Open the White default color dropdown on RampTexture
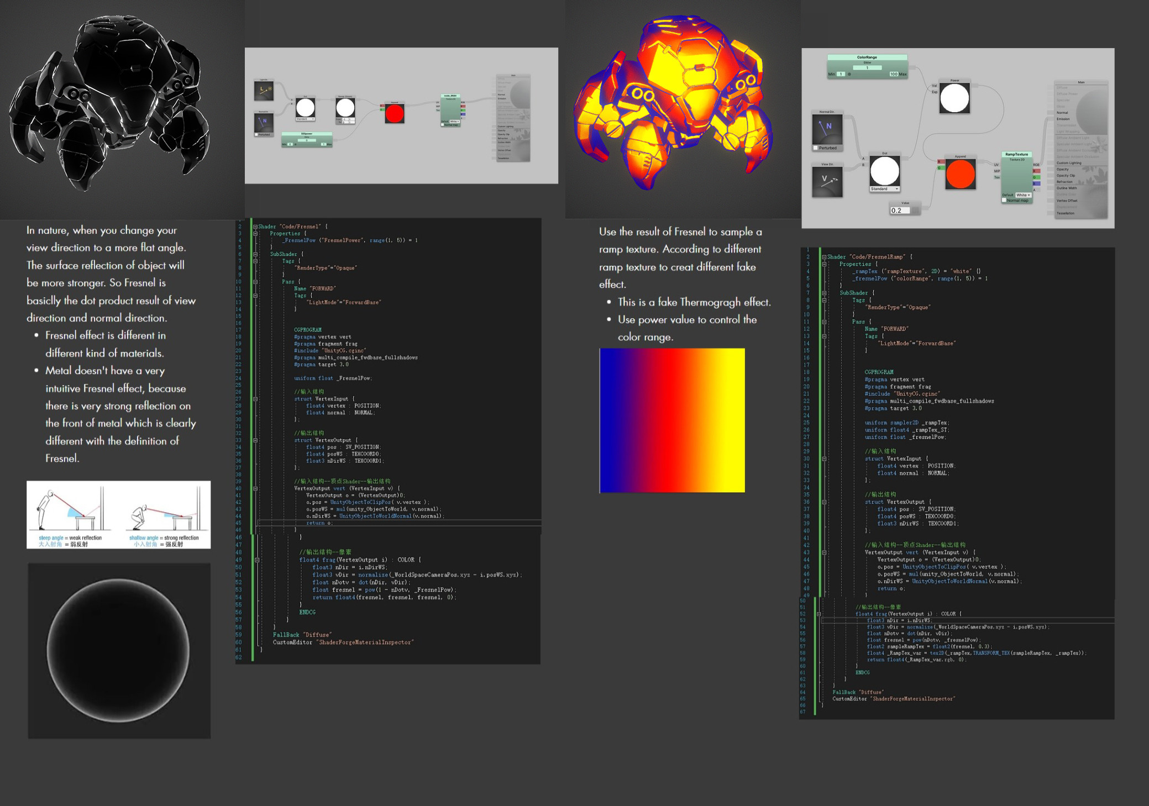The height and width of the screenshot is (806, 1149). 1023,195
